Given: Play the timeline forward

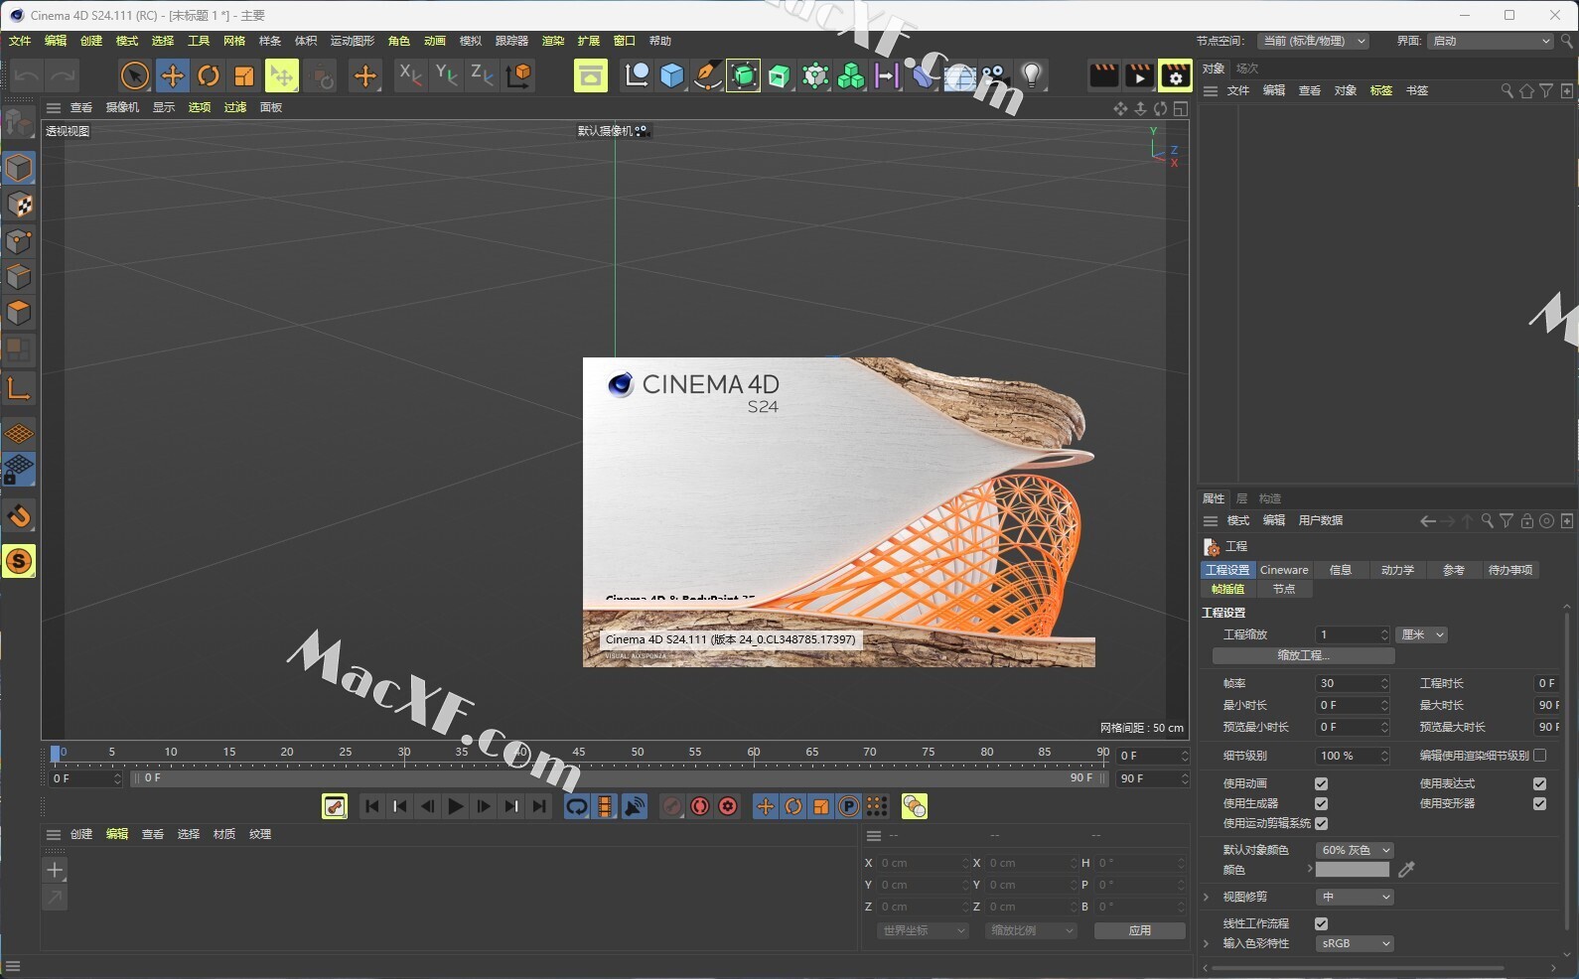Looking at the screenshot, I should 456,806.
